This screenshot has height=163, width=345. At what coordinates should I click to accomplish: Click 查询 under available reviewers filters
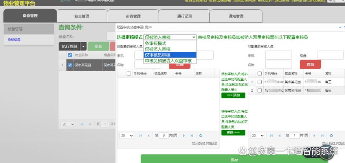[310, 64]
